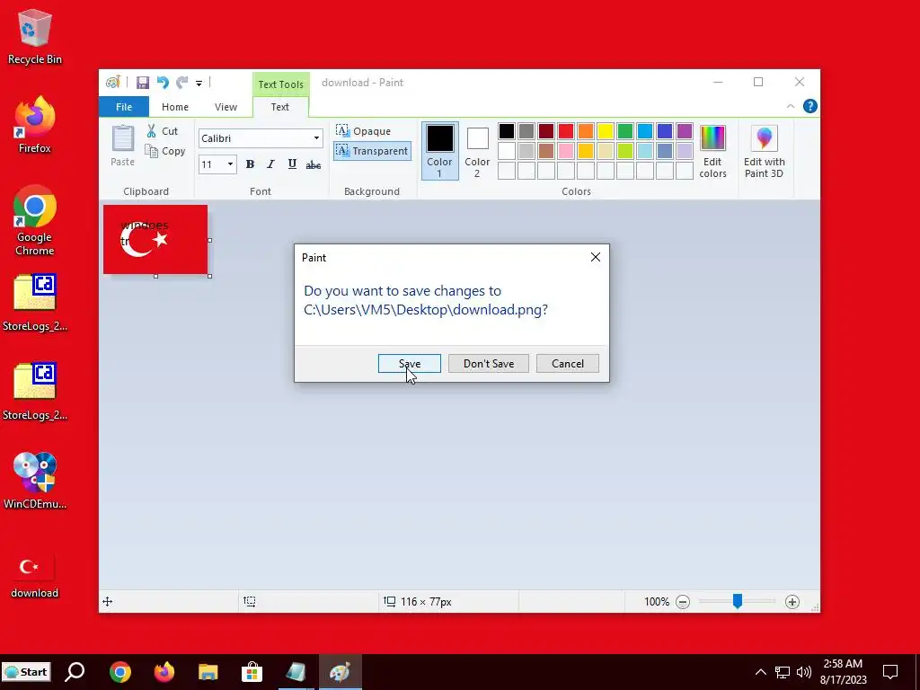Click the Paint taskbar icon

coord(341,672)
